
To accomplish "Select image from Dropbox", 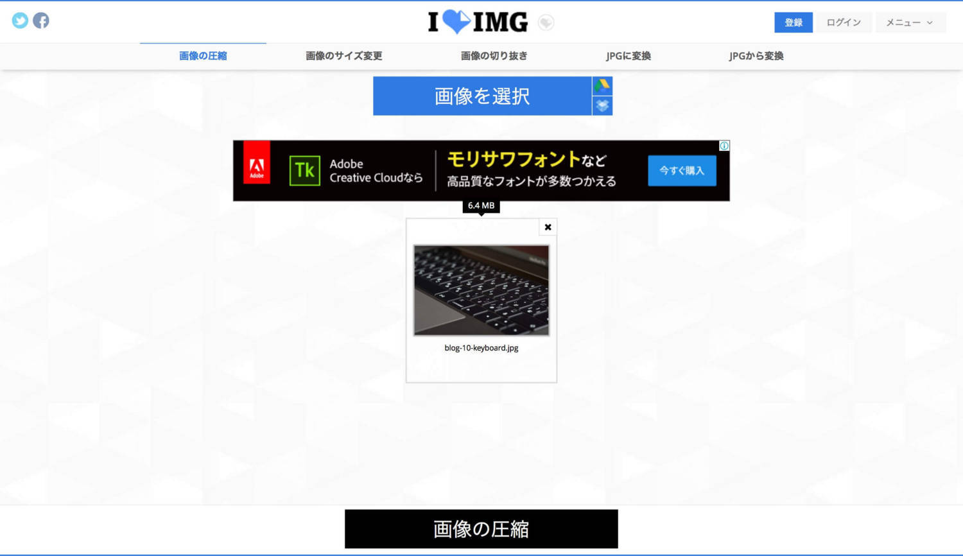I will 602,106.
